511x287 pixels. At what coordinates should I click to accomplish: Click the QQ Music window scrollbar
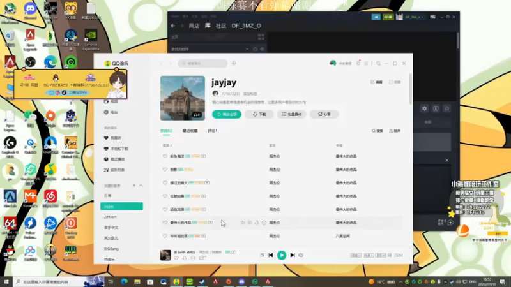click(x=410, y=89)
